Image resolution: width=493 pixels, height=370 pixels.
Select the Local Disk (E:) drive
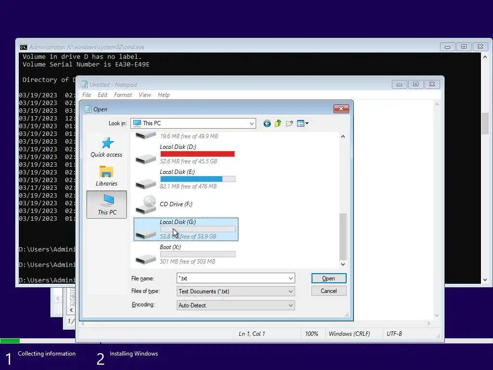click(185, 179)
